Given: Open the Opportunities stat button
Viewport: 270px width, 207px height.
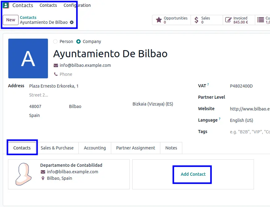Looking at the screenshot, I should click(x=171, y=20).
